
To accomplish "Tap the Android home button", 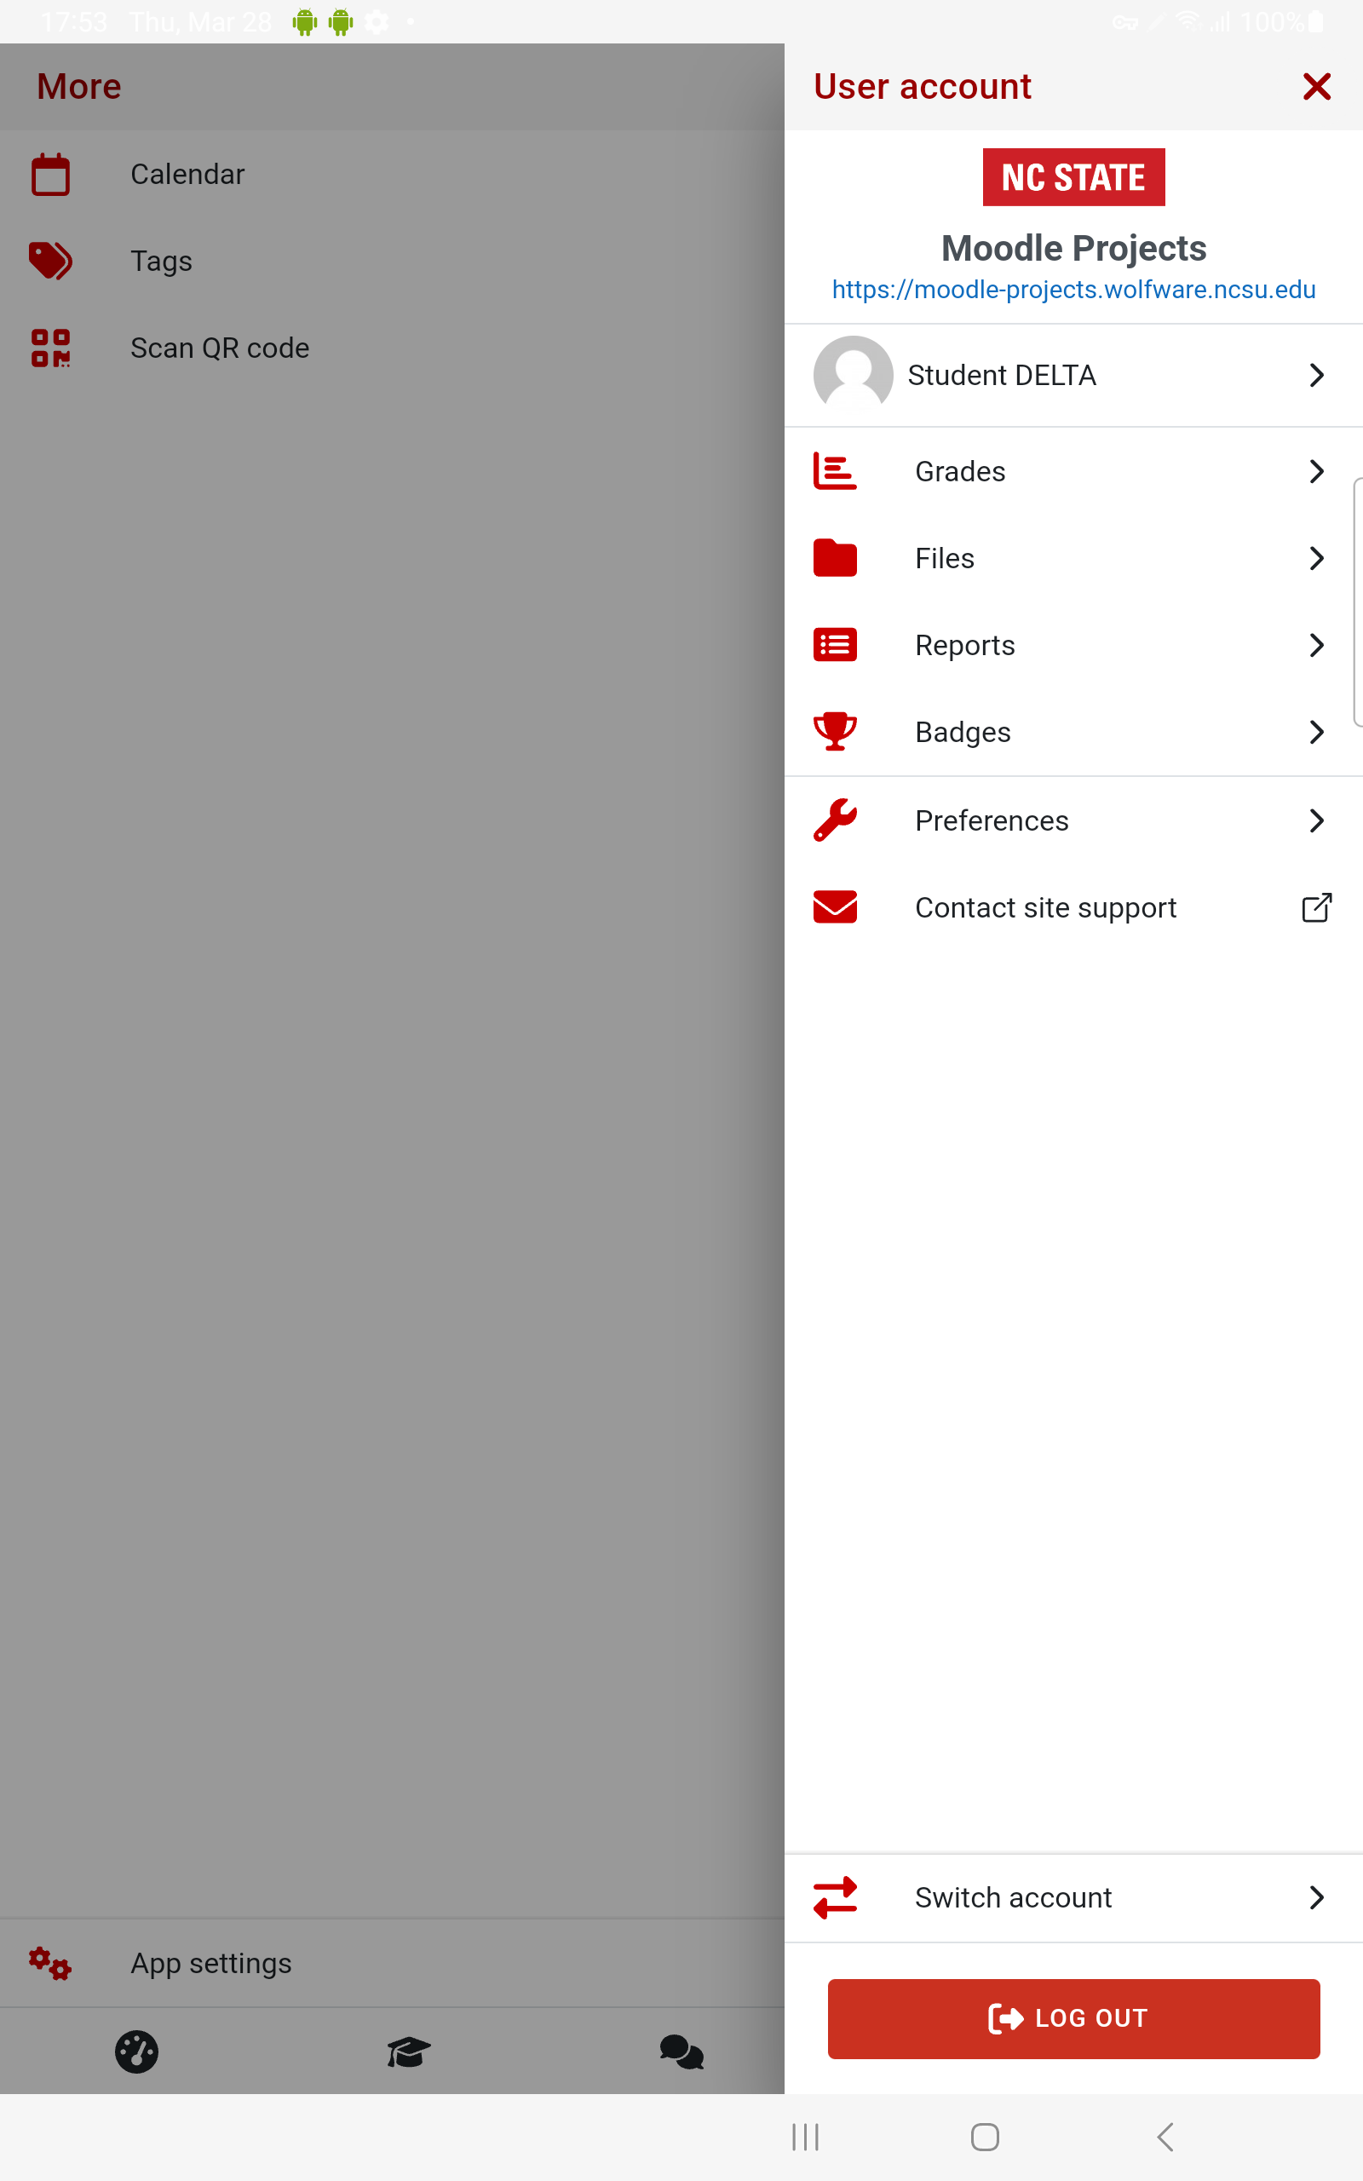I will point(985,2137).
